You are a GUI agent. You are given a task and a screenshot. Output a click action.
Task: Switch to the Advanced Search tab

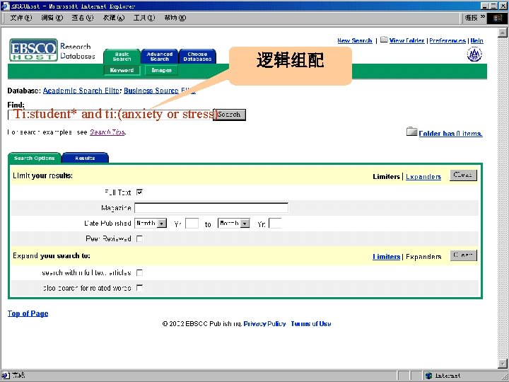[x=159, y=56]
